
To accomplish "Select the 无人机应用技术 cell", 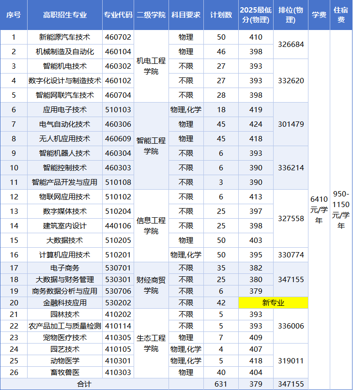I will tap(65, 138).
